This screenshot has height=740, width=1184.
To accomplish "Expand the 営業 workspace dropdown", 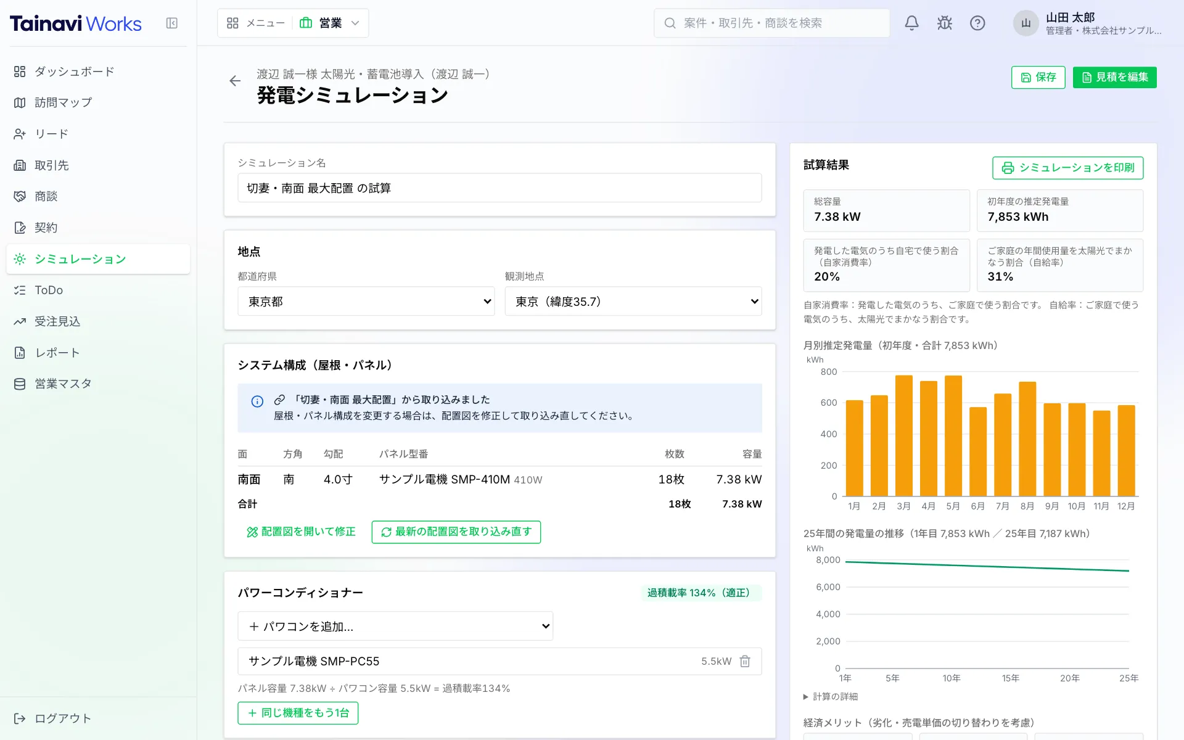I will (330, 23).
